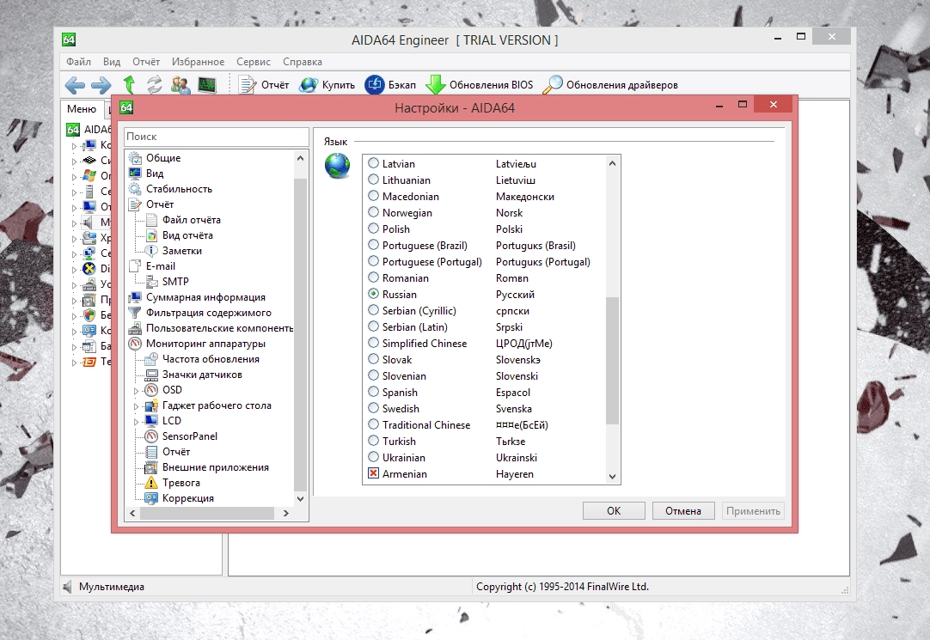Select Общие in settings tree
The width and height of the screenshot is (930, 640).
(163, 158)
